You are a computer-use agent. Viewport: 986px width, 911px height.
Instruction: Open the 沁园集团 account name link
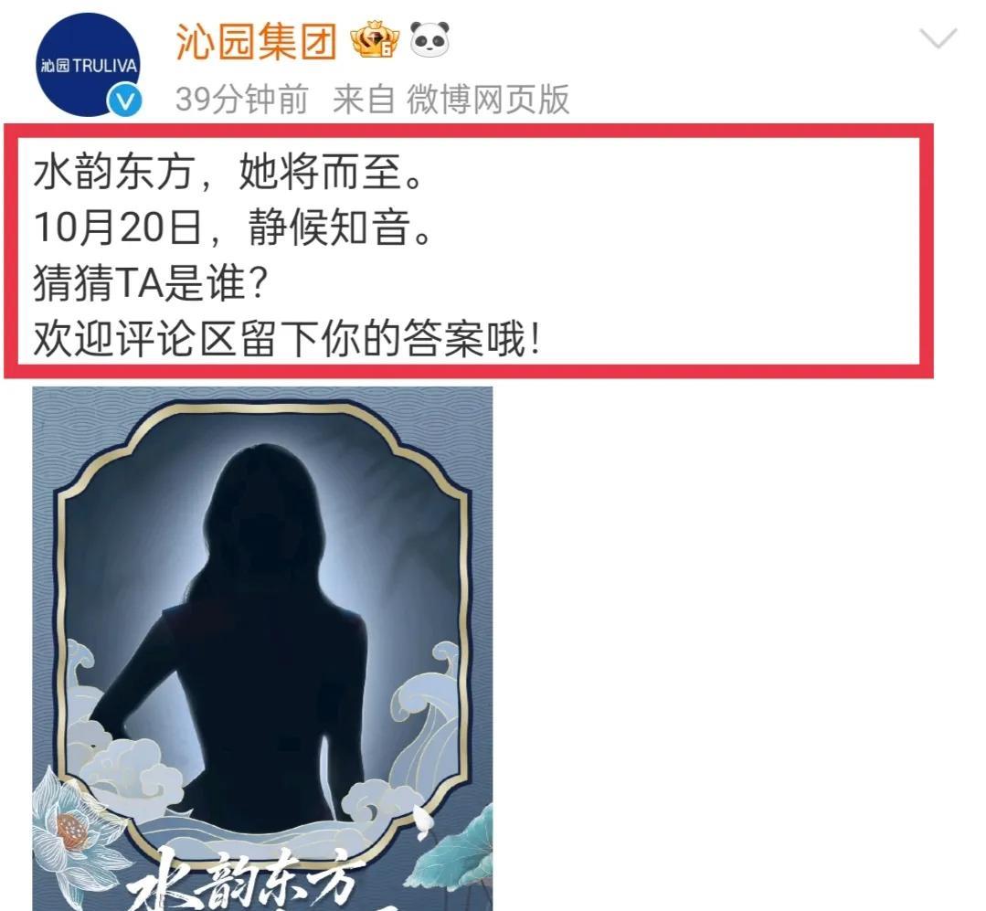click(256, 41)
